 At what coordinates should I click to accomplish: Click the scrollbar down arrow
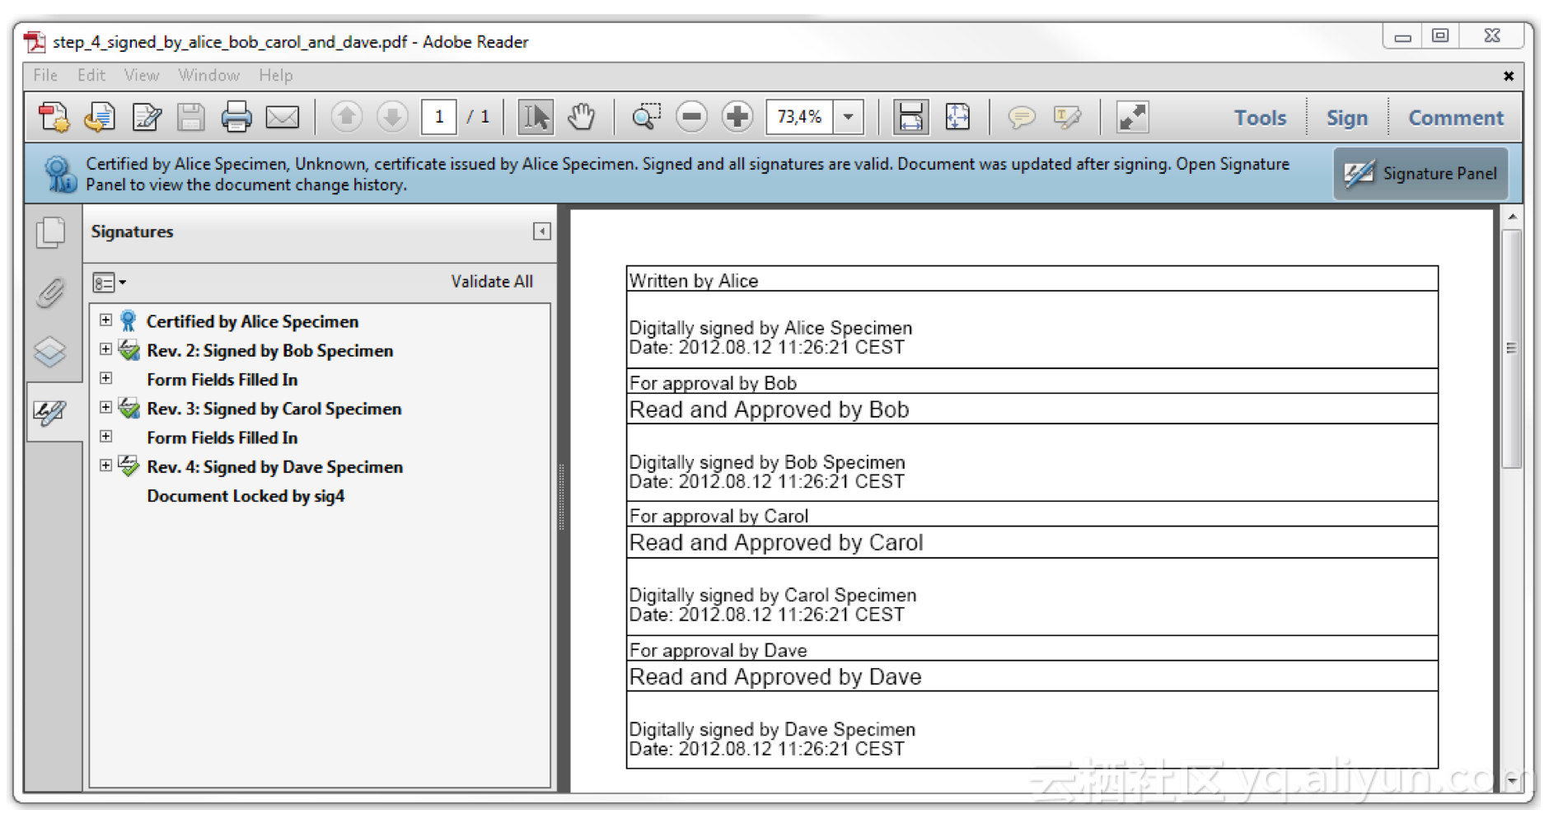coord(1512,779)
